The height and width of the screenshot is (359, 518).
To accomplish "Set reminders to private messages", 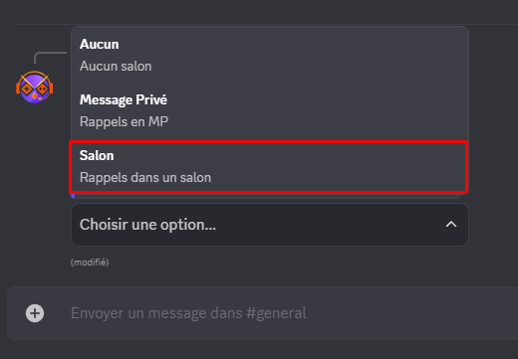I will (269, 110).
